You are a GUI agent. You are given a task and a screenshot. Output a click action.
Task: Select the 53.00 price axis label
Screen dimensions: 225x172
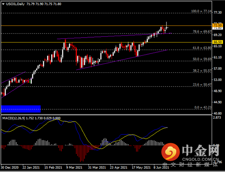pos(218,80)
